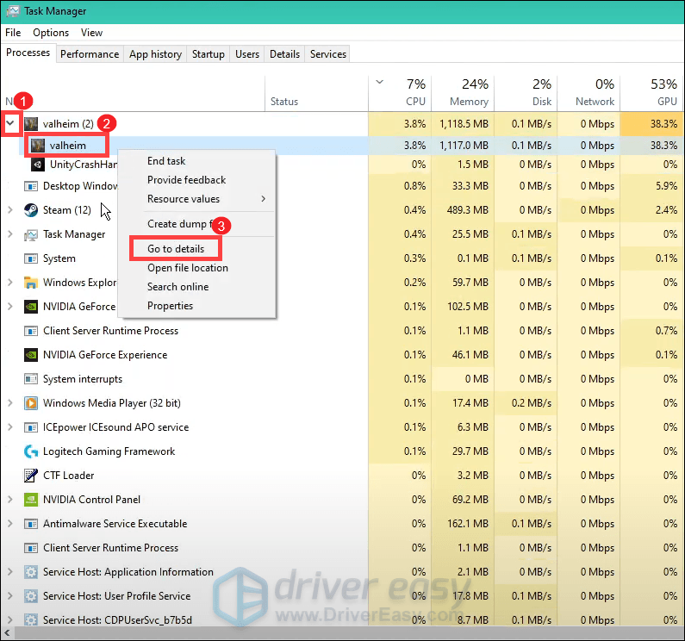Click the Windows Media Player icon
This screenshot has width=685, height=641.
[x=31, y=403]
